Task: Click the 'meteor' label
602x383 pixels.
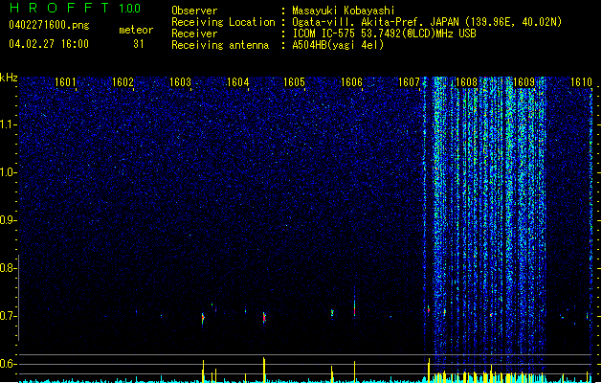Action: (136, 30)
